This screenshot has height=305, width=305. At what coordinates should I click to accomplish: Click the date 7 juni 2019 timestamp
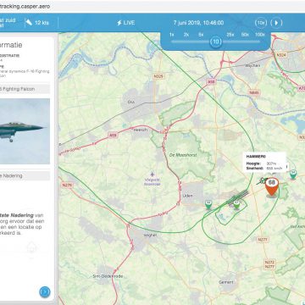pos(198,23)
